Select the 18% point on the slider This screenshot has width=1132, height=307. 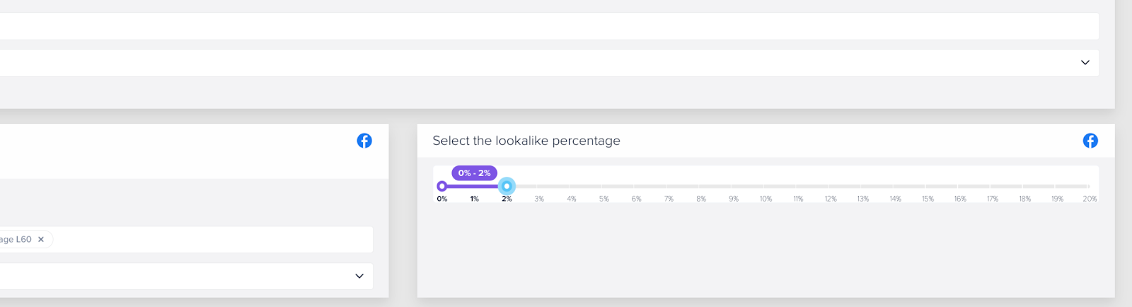[x=1024, y=186]
